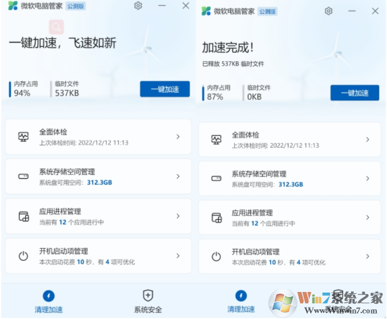Click storage drive icon in left window
The height and width of the screenshot is (319, 387).
[x=23, y=177]
